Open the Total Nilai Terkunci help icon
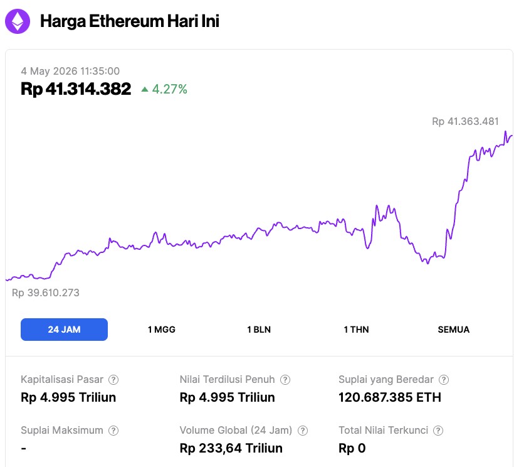This screenshot has height=467, width=514. (x=438, y=431)
